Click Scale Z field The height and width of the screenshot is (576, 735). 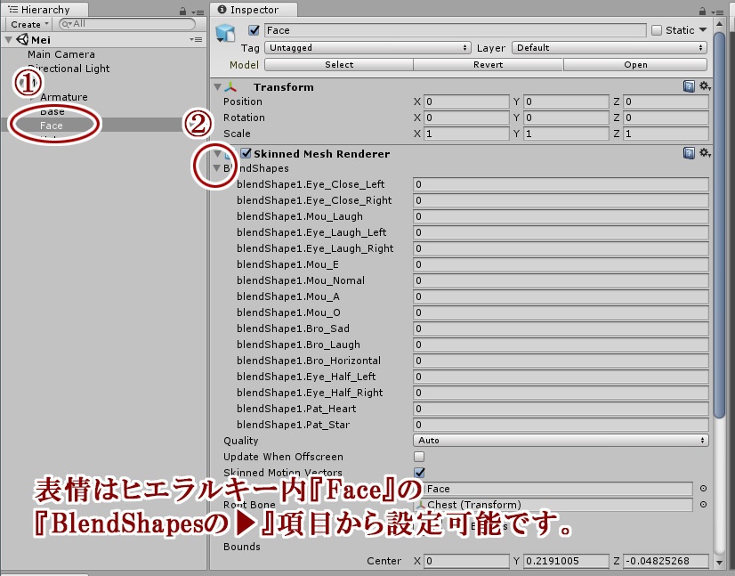[x=666, y=134]
